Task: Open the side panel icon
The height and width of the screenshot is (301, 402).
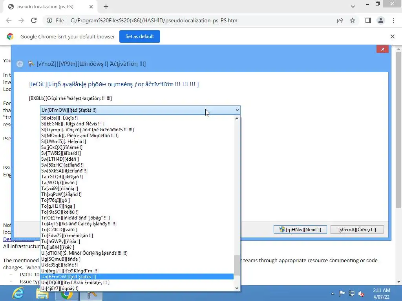Action: coord(368,20)
